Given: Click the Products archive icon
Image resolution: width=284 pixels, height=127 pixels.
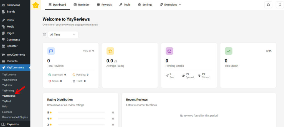Looking at the screenshot, I should point(3,61).
